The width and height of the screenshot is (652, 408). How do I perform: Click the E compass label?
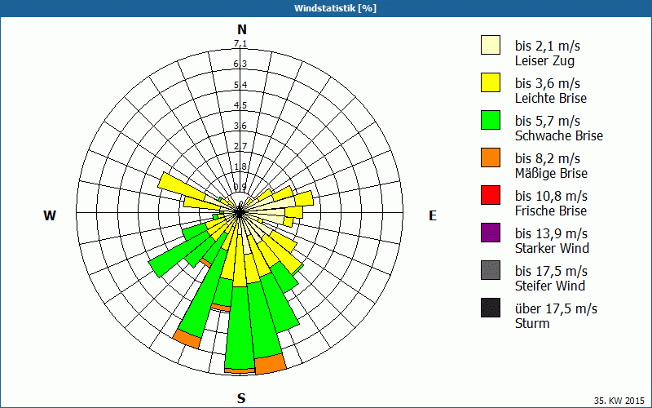pos(433,215)
